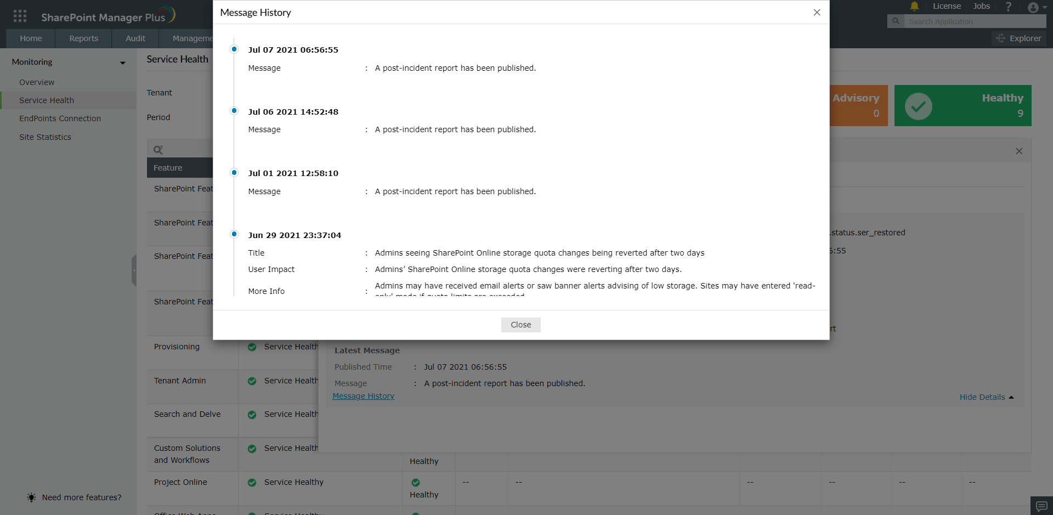Click the user profile avatar icon
Image resolution: width=1053 pixels, height=515 pixels.
tap(1034, 8)
